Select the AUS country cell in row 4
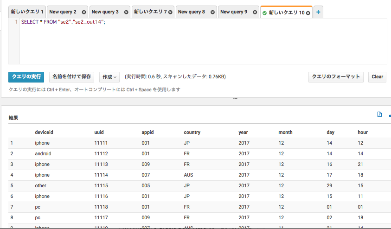Image resolution: width=391 pixels, height=229 pixels. 188,175
